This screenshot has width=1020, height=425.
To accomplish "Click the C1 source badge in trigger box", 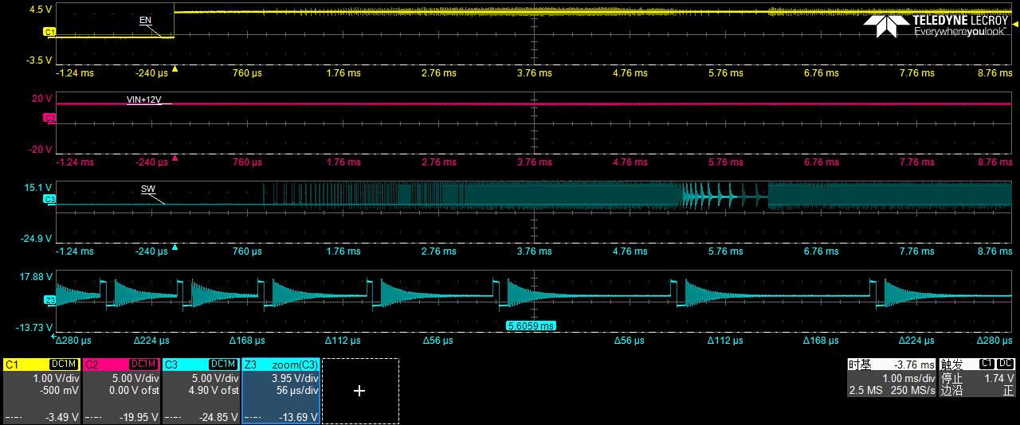I will point(987,365).
